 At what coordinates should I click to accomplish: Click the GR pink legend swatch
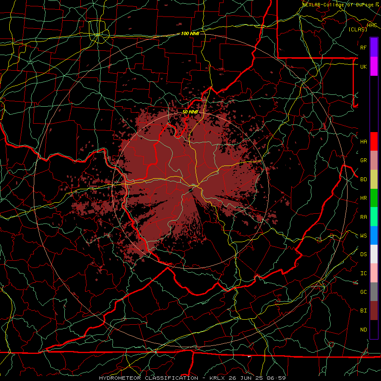click(x=374, y=160)
